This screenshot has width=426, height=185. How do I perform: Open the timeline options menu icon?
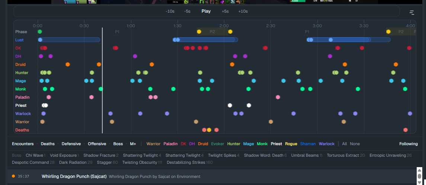click(x=412, y=13)
